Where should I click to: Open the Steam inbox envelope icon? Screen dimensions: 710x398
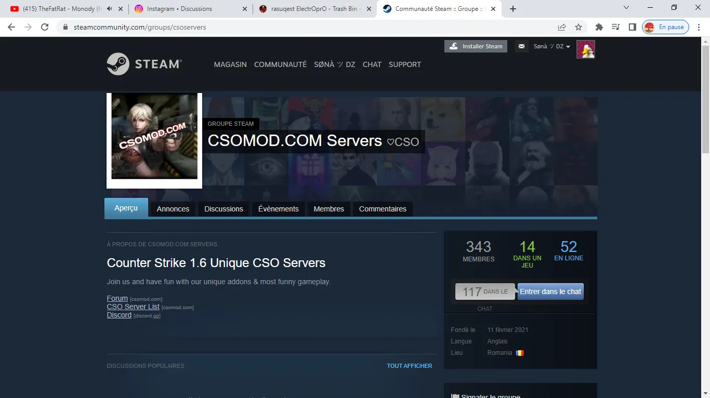click(521, 46)
